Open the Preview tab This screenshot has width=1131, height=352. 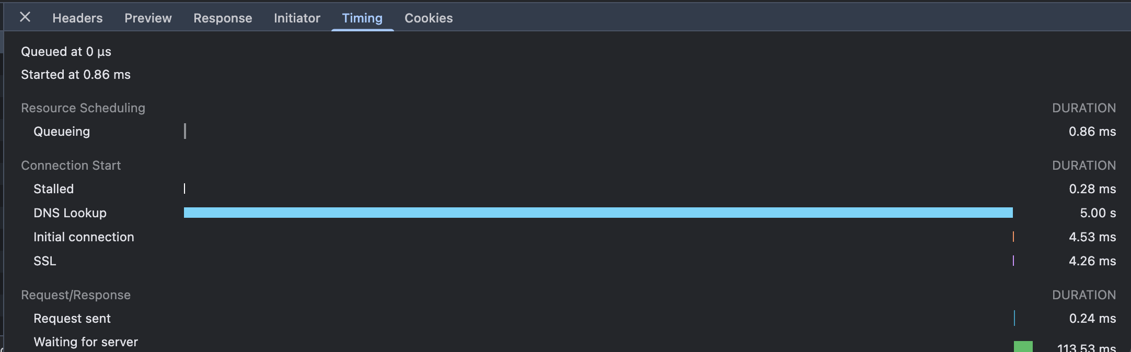coord(148,18)
